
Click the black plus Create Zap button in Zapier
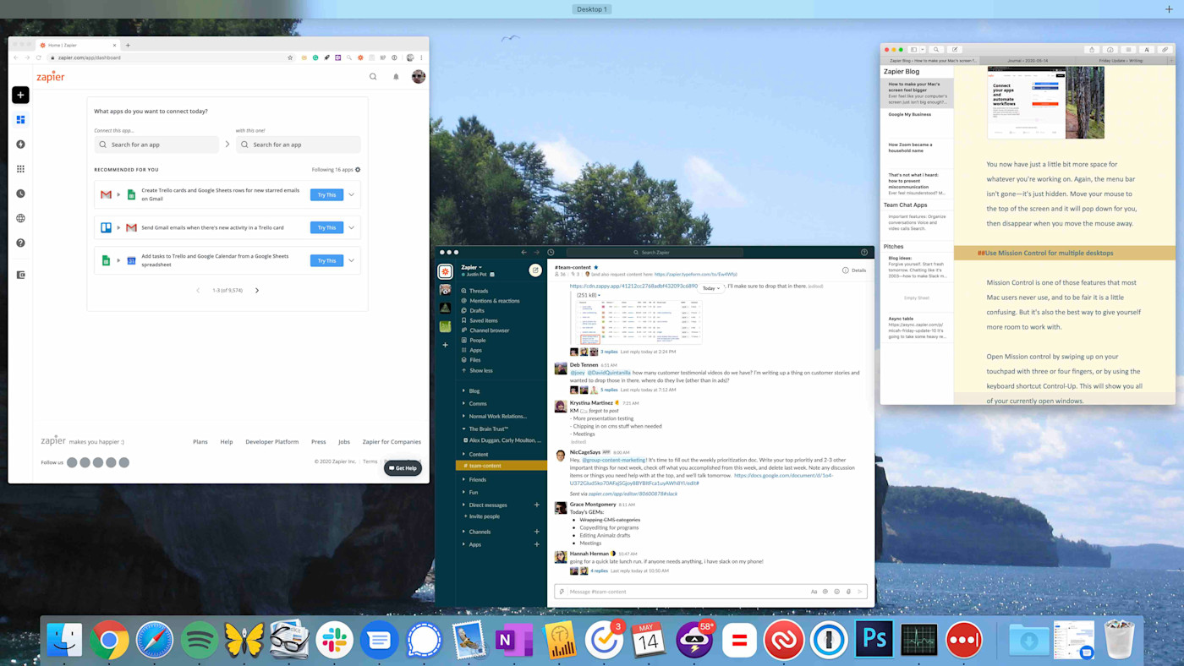(x=20, y=95)
